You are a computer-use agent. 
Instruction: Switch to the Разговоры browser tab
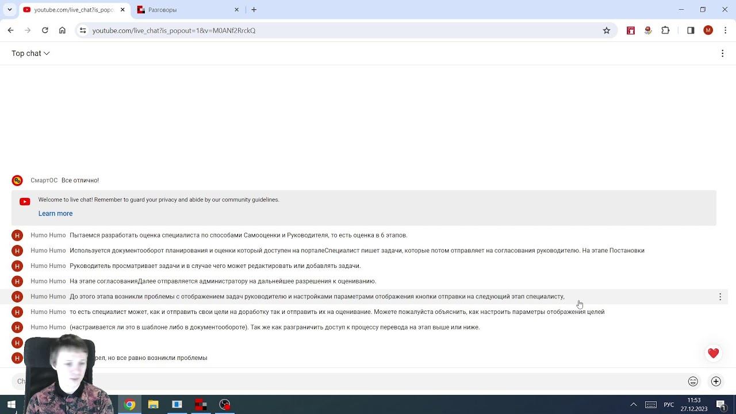187,10
